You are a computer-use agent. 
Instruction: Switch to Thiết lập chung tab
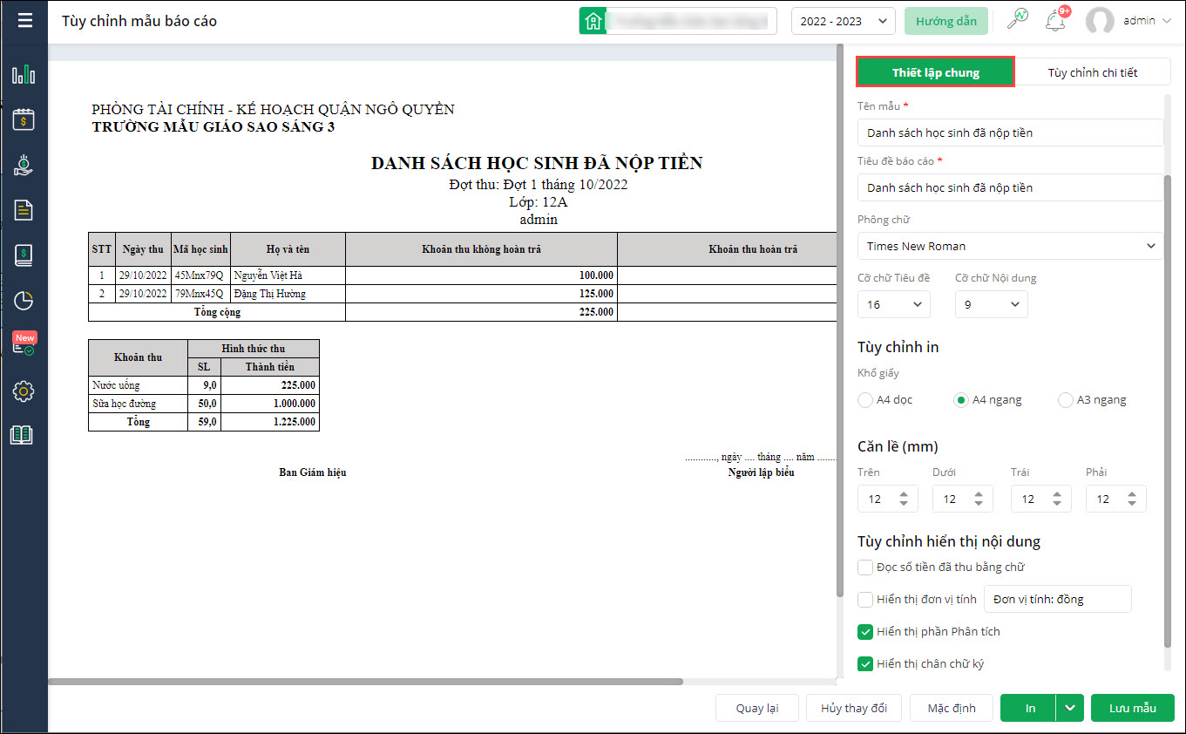click(x=936, y=72)
